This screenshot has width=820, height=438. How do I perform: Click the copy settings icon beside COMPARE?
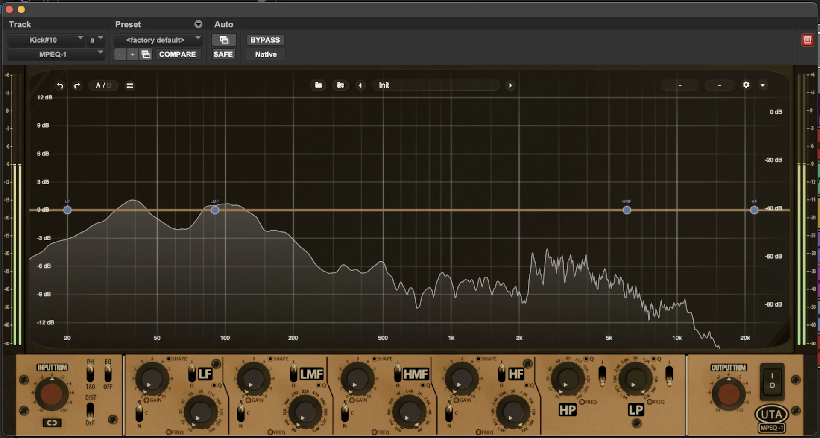tap(146, 54)
